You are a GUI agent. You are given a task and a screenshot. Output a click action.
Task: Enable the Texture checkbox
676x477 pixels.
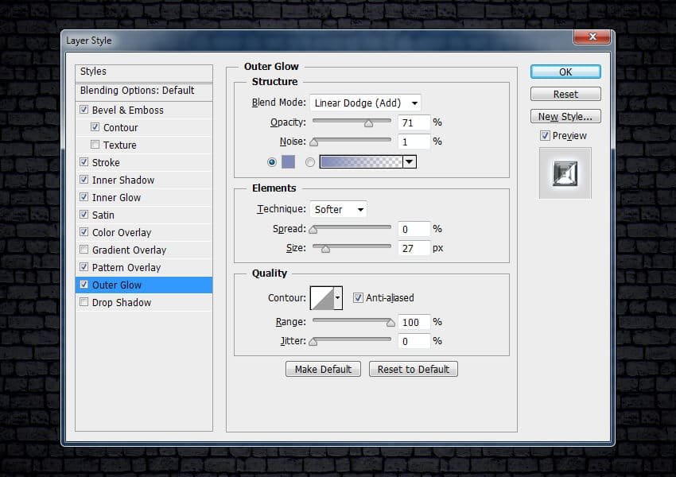95,145
